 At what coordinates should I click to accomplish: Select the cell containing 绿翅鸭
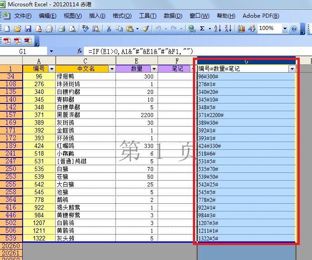point(86,77)
